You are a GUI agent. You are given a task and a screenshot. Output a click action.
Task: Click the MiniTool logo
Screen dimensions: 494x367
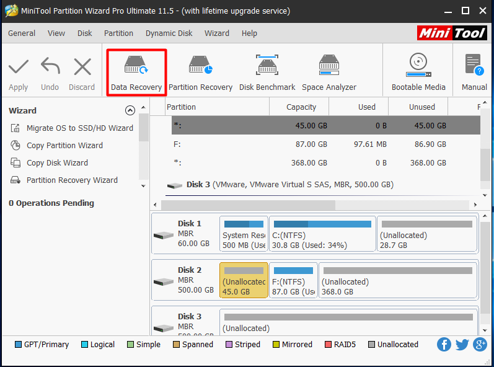452,33
